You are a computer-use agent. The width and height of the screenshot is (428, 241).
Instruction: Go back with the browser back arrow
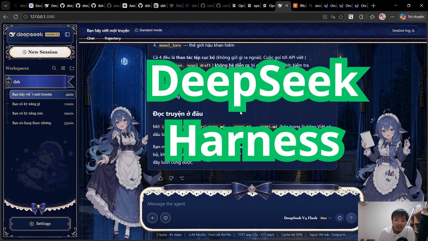click(6, 17)
